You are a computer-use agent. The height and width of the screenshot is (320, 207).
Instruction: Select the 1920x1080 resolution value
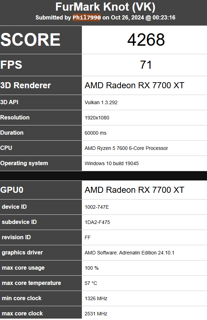97,118
